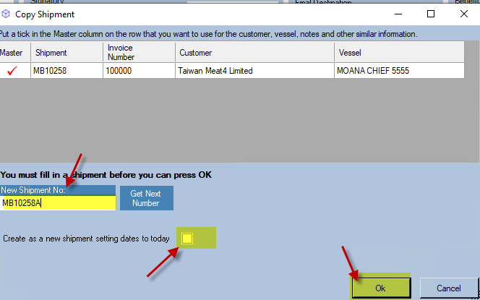Select the MOANA CHIEF 5555 vessel cell
Screen dimensions: 480x300
click(x=399, y=71)
